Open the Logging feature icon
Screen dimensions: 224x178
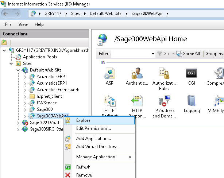pos(192,101)
